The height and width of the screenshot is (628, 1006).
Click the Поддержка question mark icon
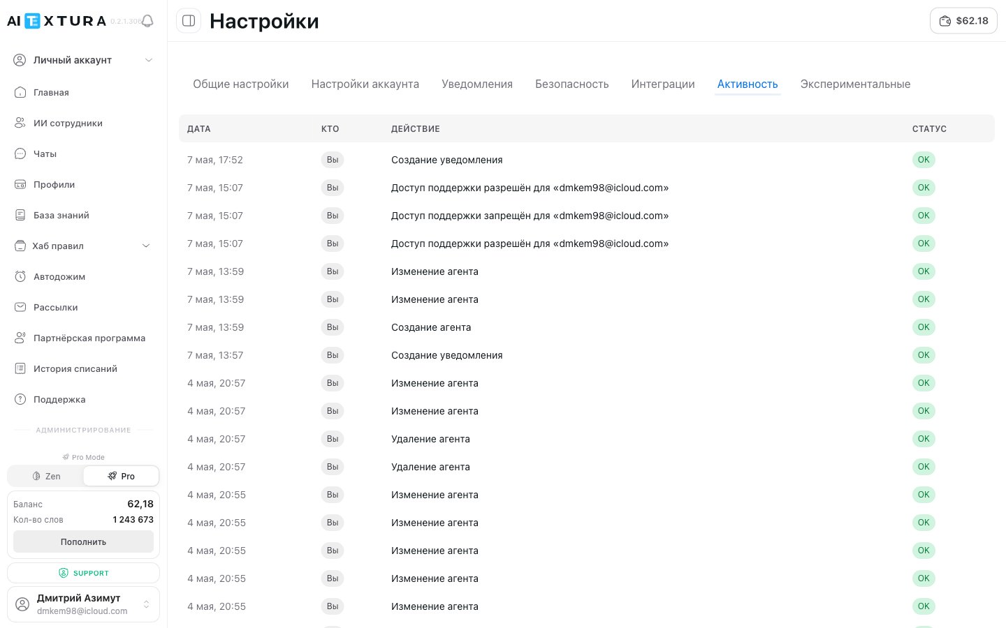coord(20,399)
